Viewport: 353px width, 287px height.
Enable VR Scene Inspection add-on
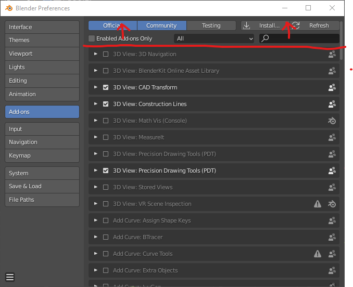106,204
